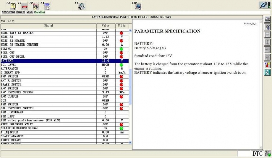Click the Signal column header

click(x=48, y=25)
